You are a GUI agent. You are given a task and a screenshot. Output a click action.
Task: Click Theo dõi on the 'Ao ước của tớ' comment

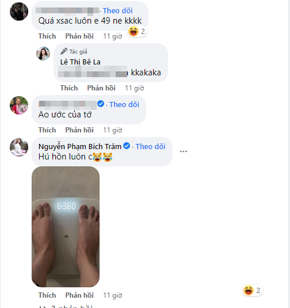124,105
